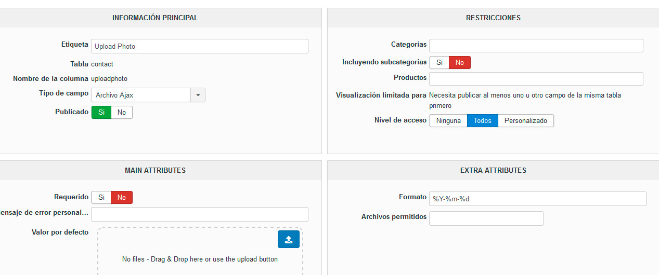Choose Ninguna access level
The image size is (659, 275).
[x=448, y=120]
